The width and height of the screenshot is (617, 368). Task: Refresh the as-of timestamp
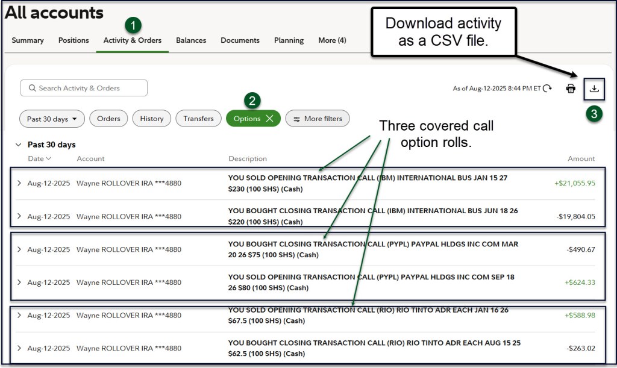click(x=547, y=89)
